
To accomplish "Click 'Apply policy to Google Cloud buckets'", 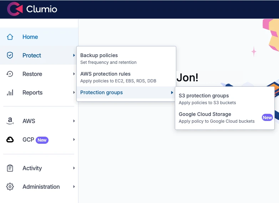I will 217,121.
